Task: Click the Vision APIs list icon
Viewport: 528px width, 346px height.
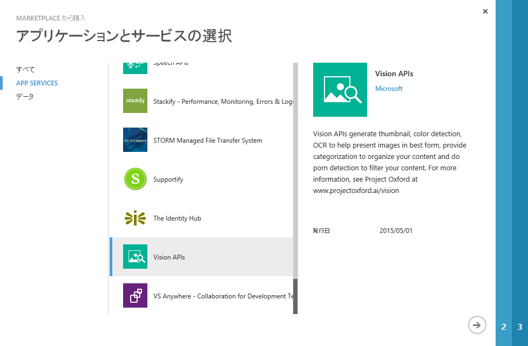Action: coord(135,257)
